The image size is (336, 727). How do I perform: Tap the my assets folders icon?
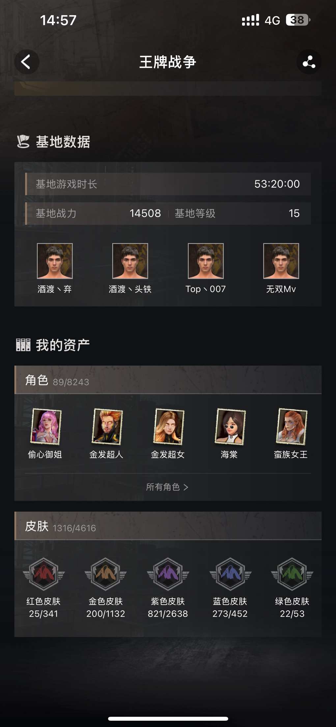23,345
